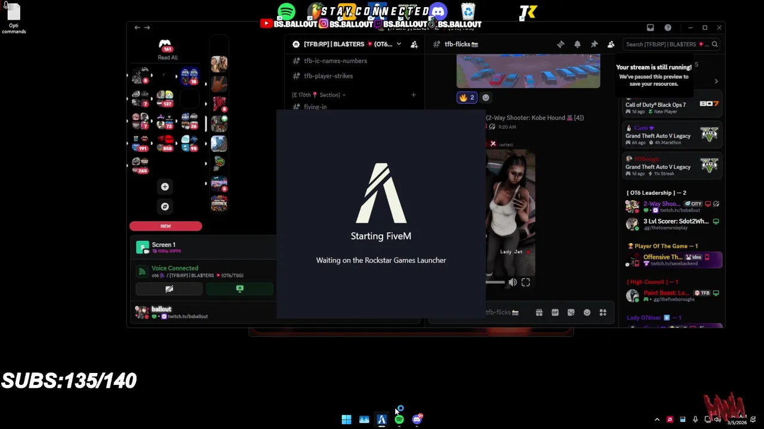Open Discord inbox icon
The width and height of the screenshot is (764, 429).
(650, 27)
